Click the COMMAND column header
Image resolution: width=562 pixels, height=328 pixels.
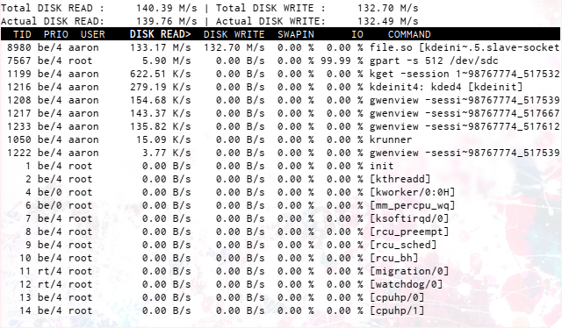point(409,34)
